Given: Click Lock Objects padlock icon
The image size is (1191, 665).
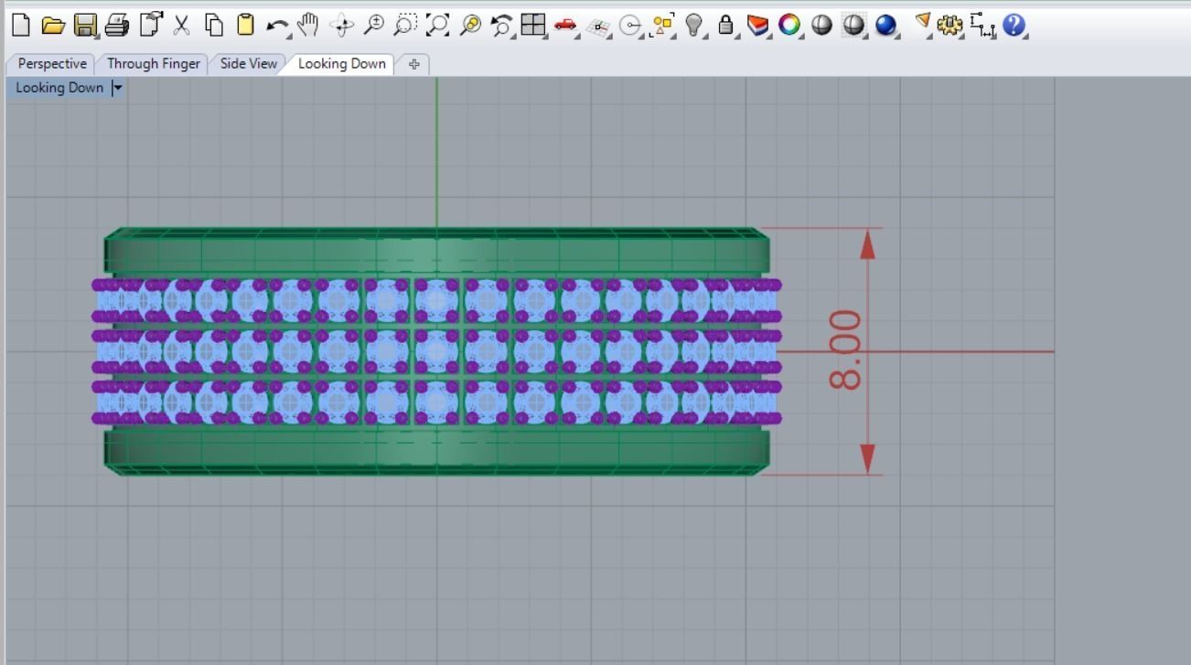Looking at the screenshot, I should 726,26.
